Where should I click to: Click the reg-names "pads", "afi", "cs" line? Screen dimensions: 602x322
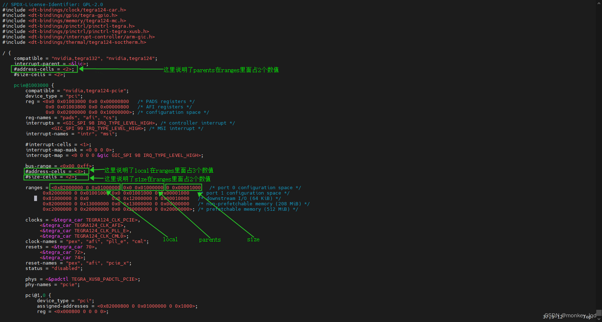coord(71,118)
